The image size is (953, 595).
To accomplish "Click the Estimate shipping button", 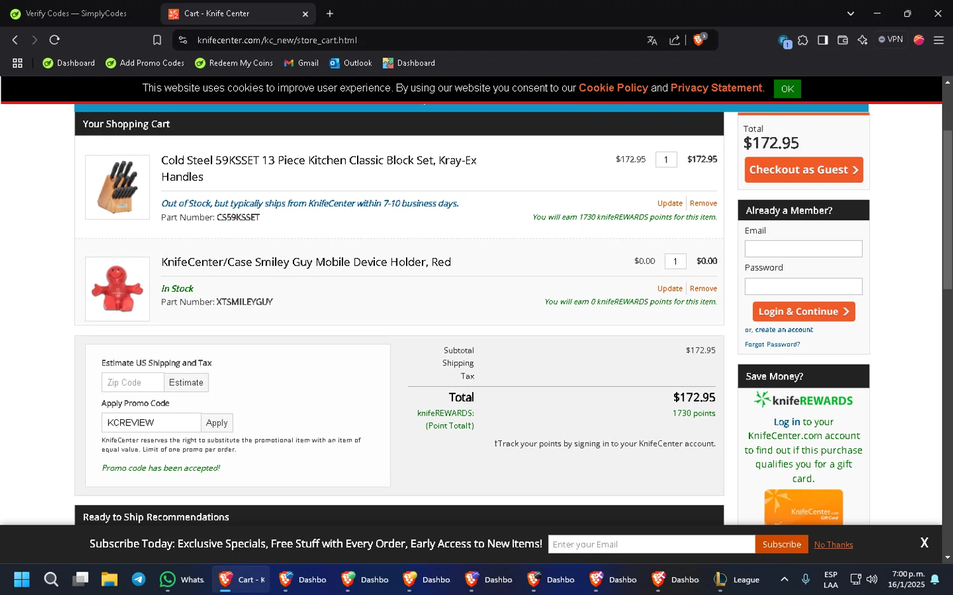I will tap(186, 383).
